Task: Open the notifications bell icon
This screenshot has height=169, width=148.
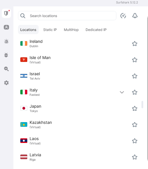Action: (x=135, y=16)
